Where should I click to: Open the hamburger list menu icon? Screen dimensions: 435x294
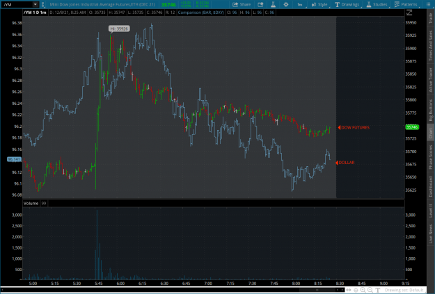coord(428,4)
